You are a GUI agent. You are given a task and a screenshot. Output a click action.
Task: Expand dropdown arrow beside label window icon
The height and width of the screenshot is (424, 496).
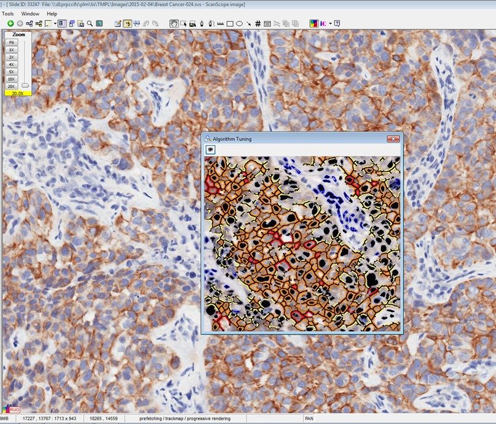click(x=55, y=23)
